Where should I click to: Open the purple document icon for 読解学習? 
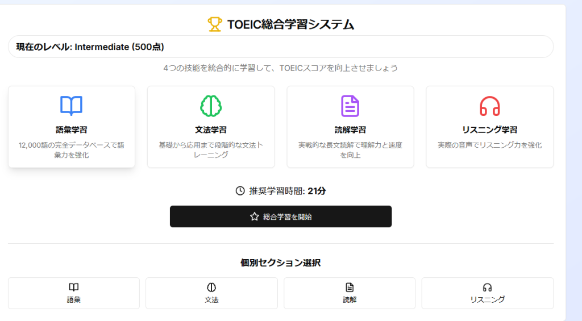coord(350,106)
